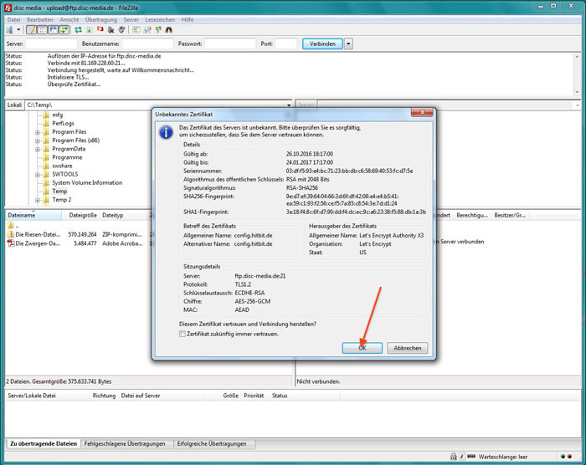The image size is (586, 465).
Task: Toggle directory comparison icon
Action: [x=147, y=30]
